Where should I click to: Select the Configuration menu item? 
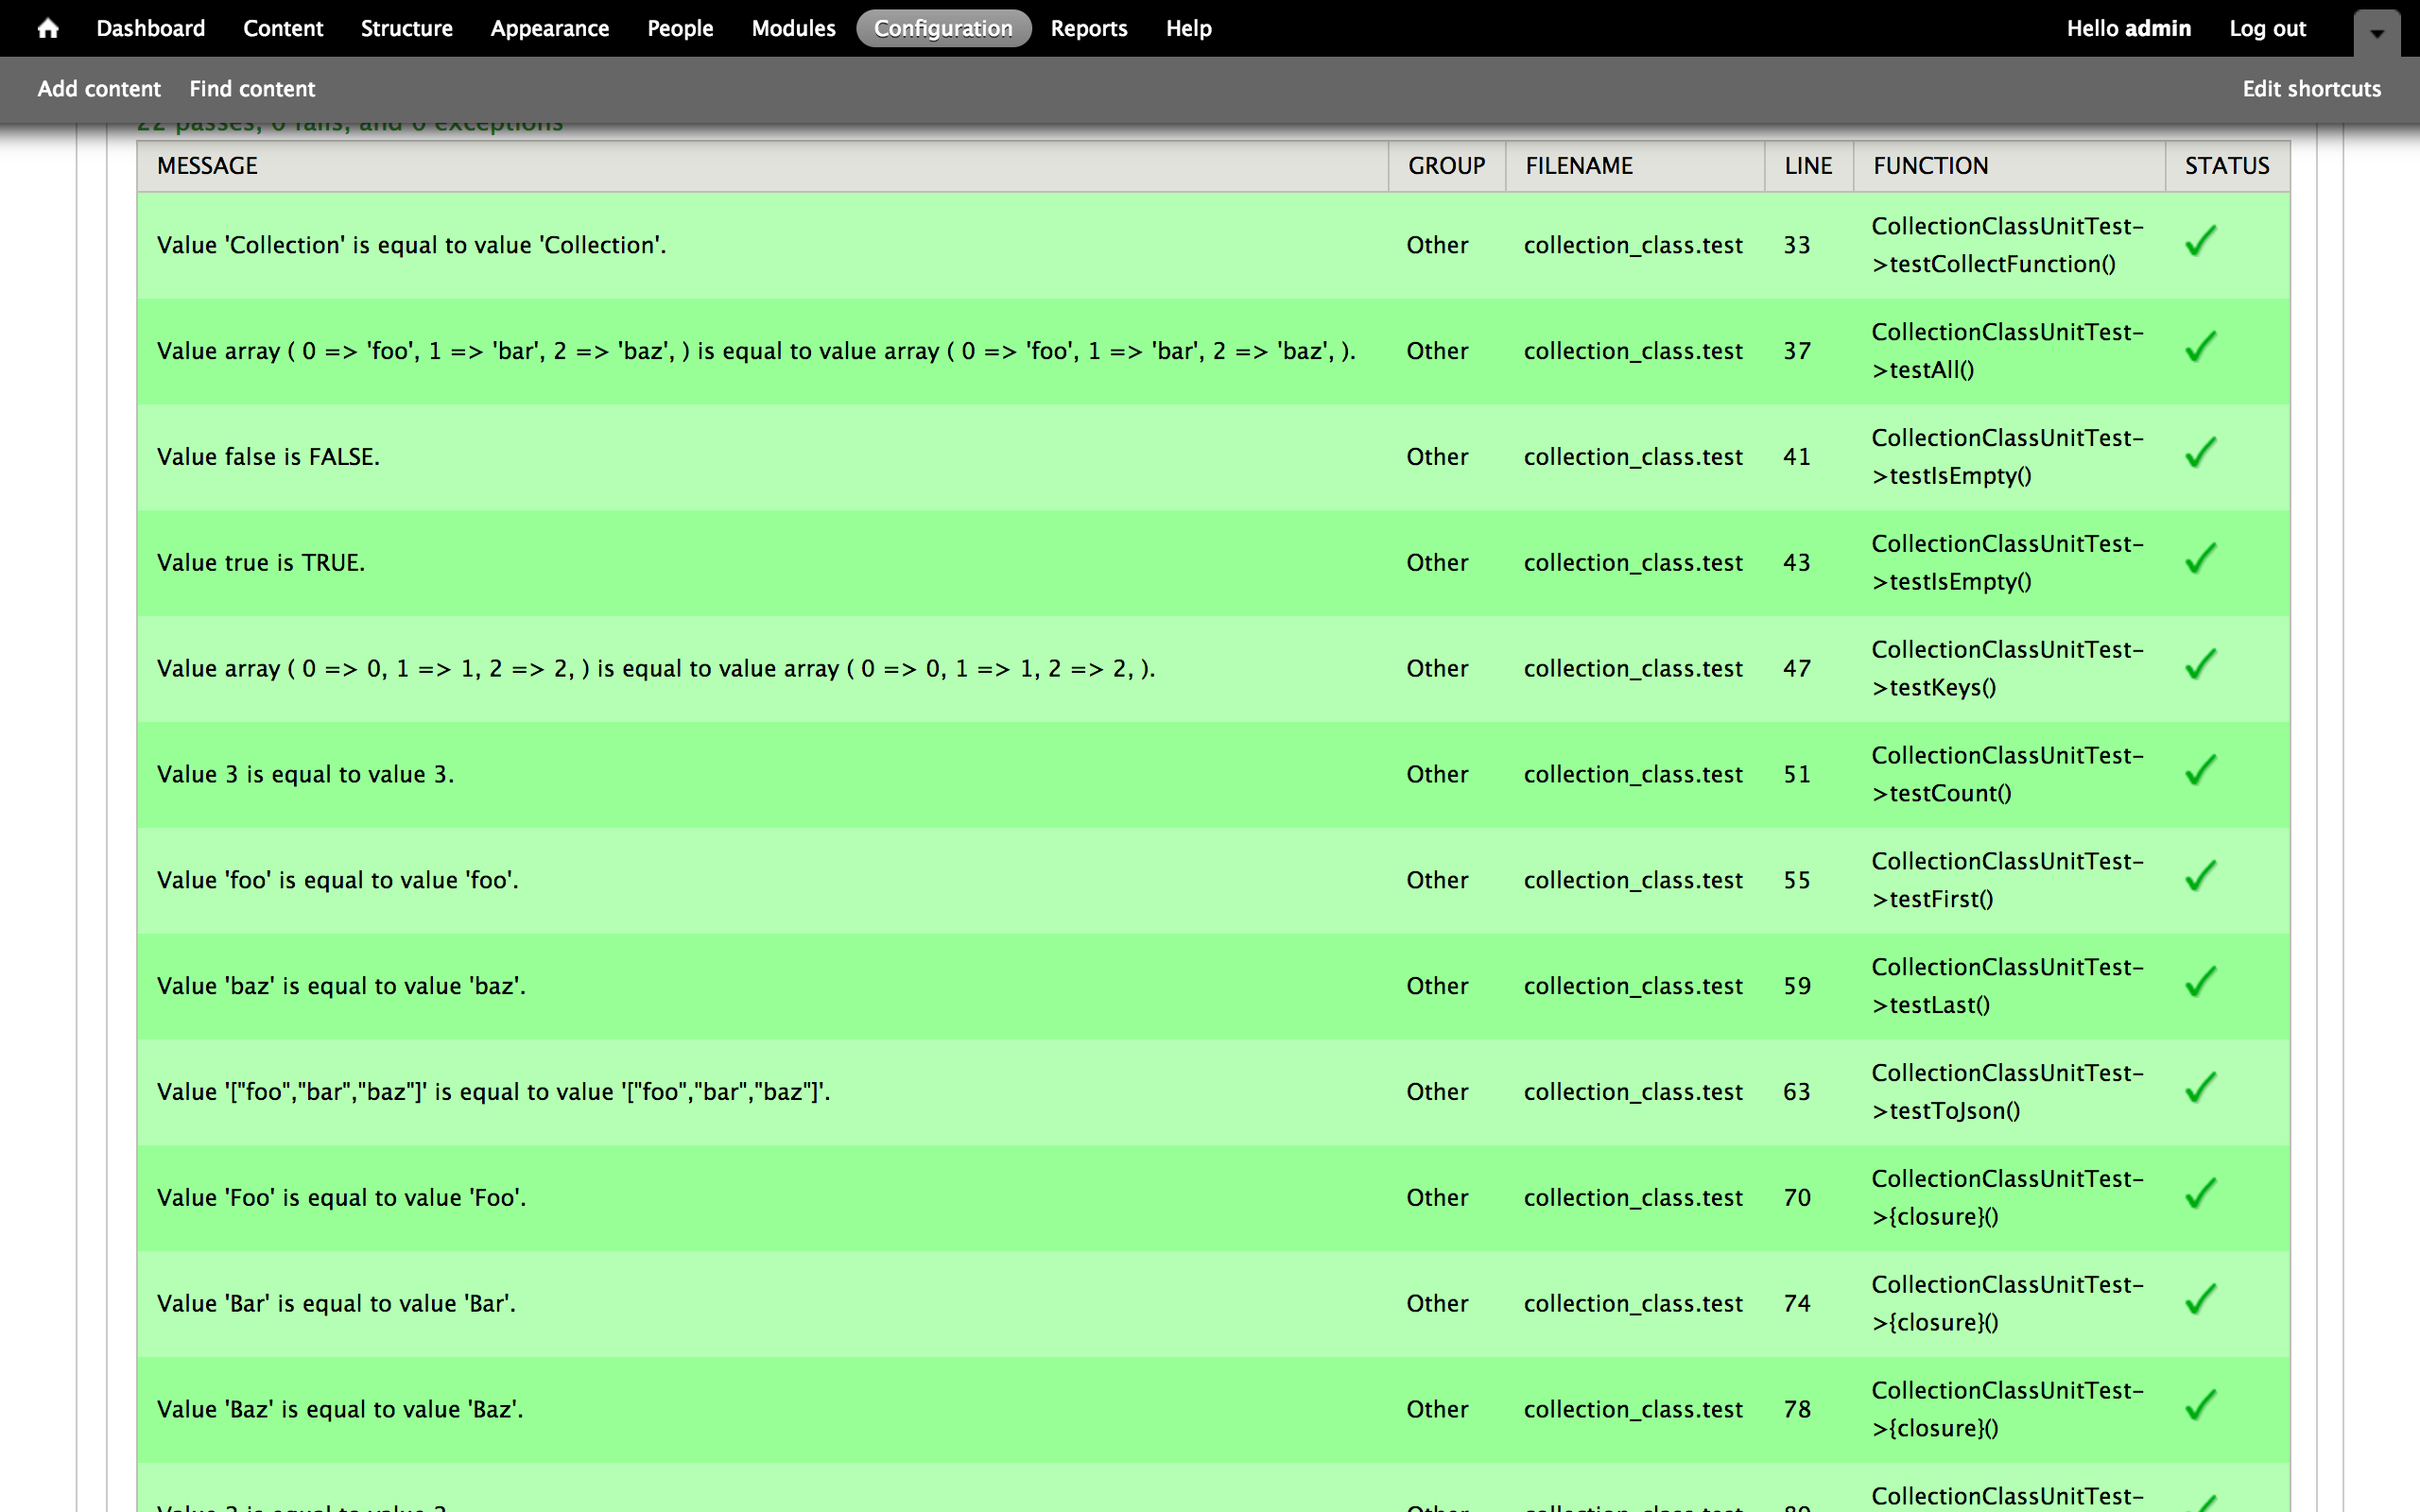coord(943,29)
